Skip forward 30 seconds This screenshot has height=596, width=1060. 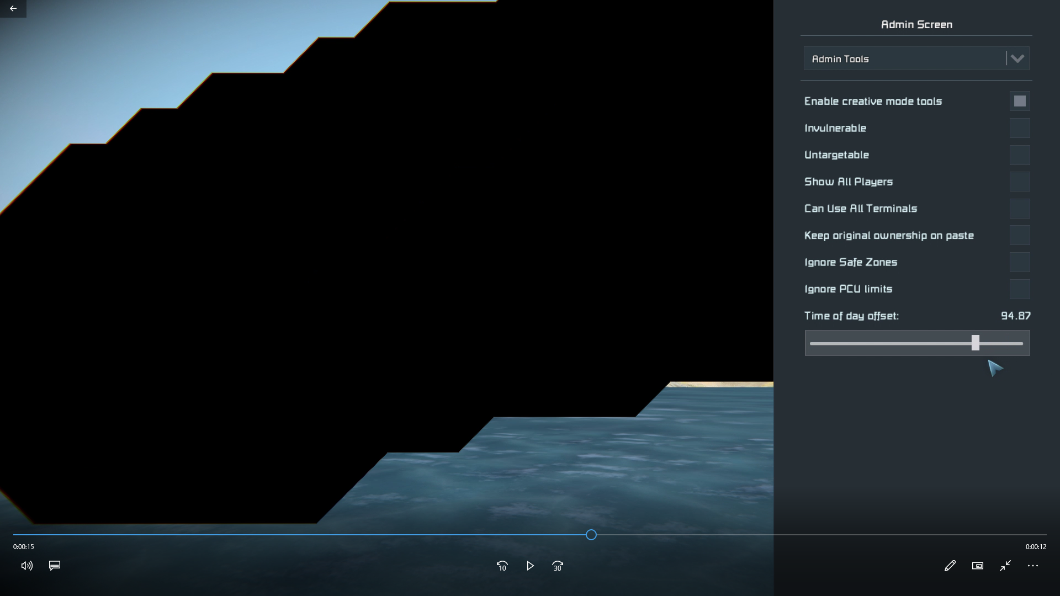pyautogui.click(x=558, y=566)
